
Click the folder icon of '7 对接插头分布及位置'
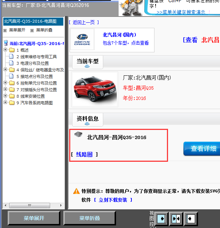12,89
